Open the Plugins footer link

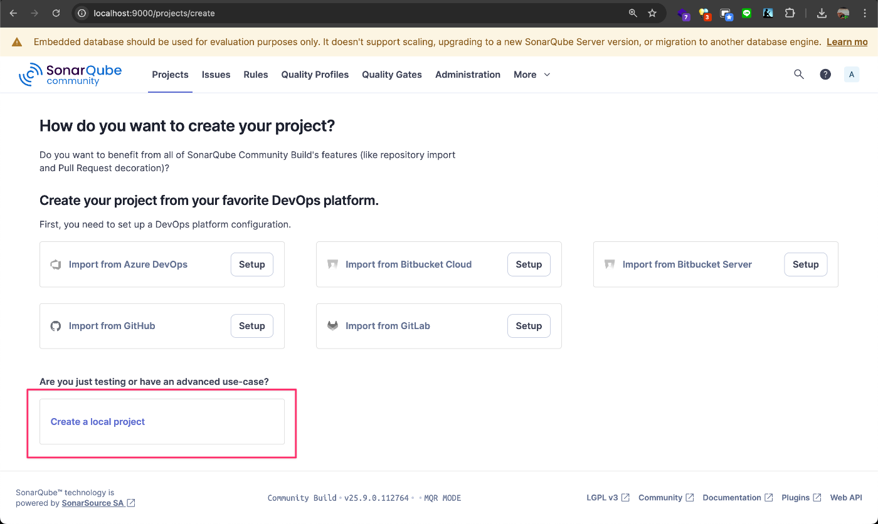click(x=801, y=498)
